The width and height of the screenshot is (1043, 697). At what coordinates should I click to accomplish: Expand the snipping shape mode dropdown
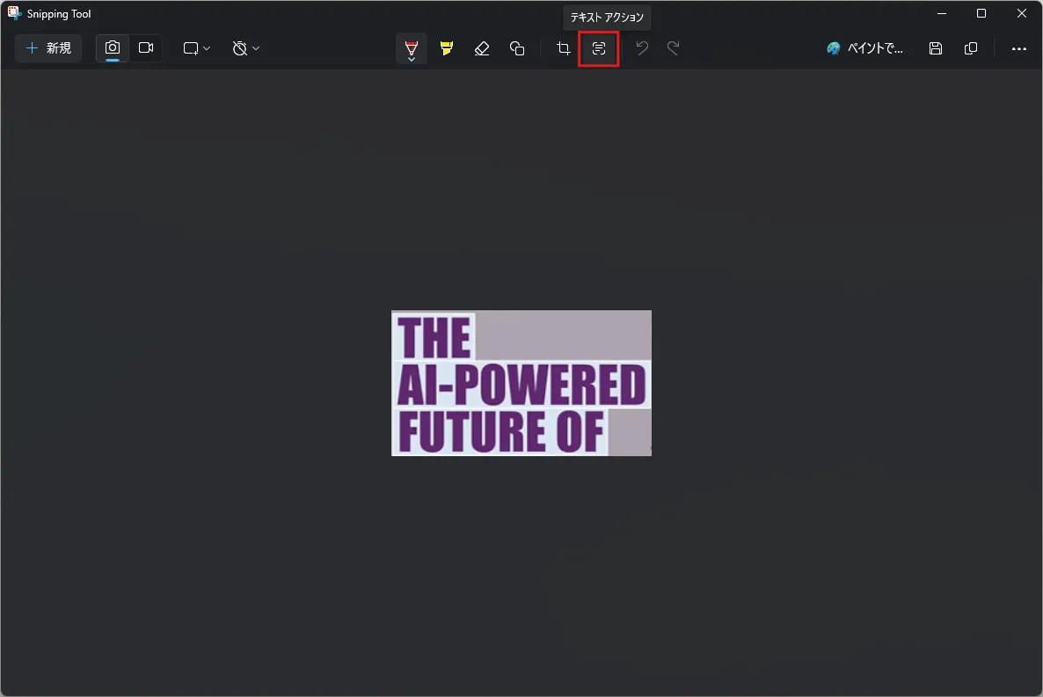coord(197,48)
